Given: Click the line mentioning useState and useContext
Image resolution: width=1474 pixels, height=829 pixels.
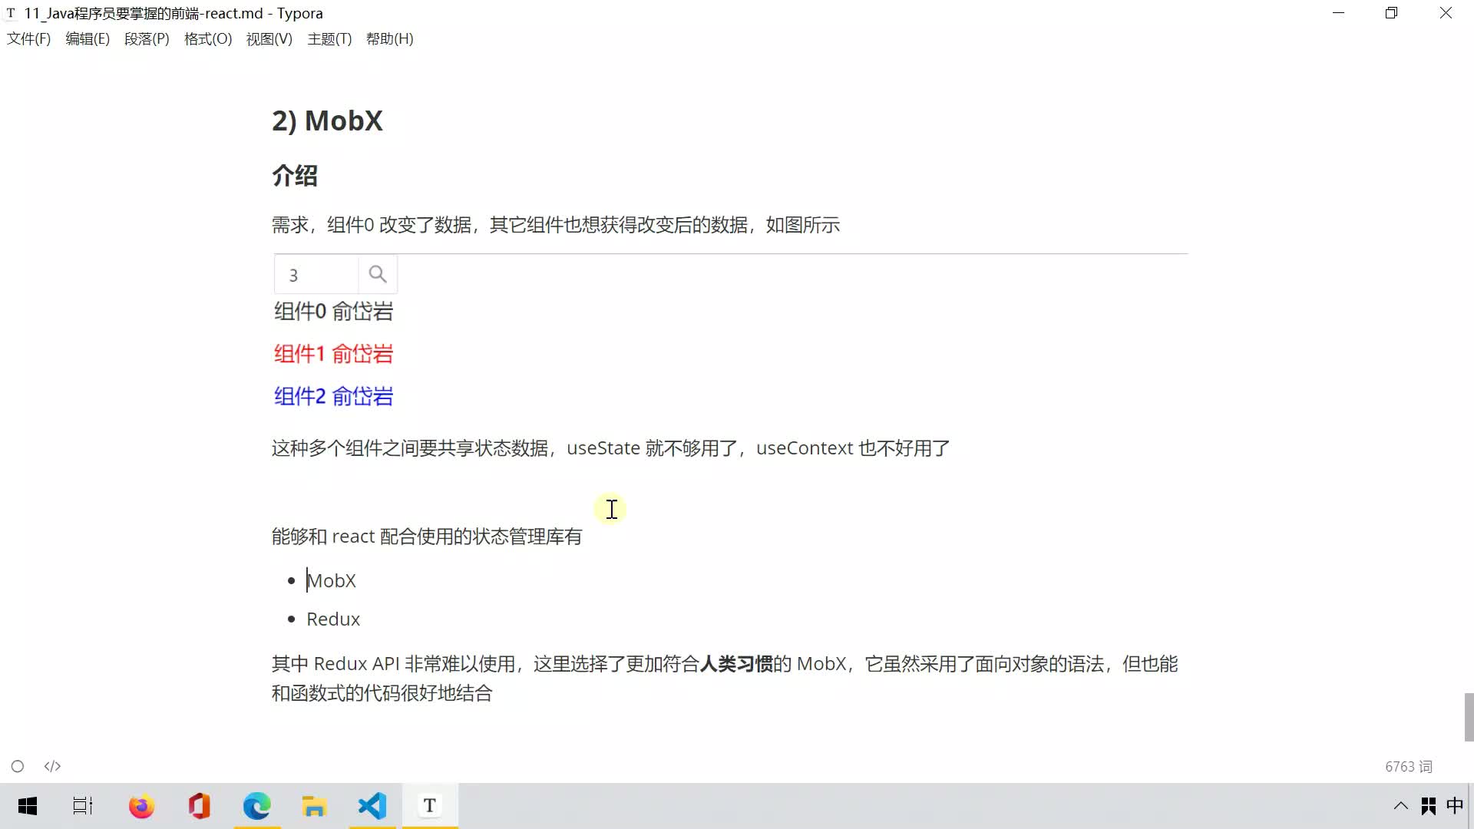Looking at the screenshot, I should pyautogui.click(x=610, y=448).
